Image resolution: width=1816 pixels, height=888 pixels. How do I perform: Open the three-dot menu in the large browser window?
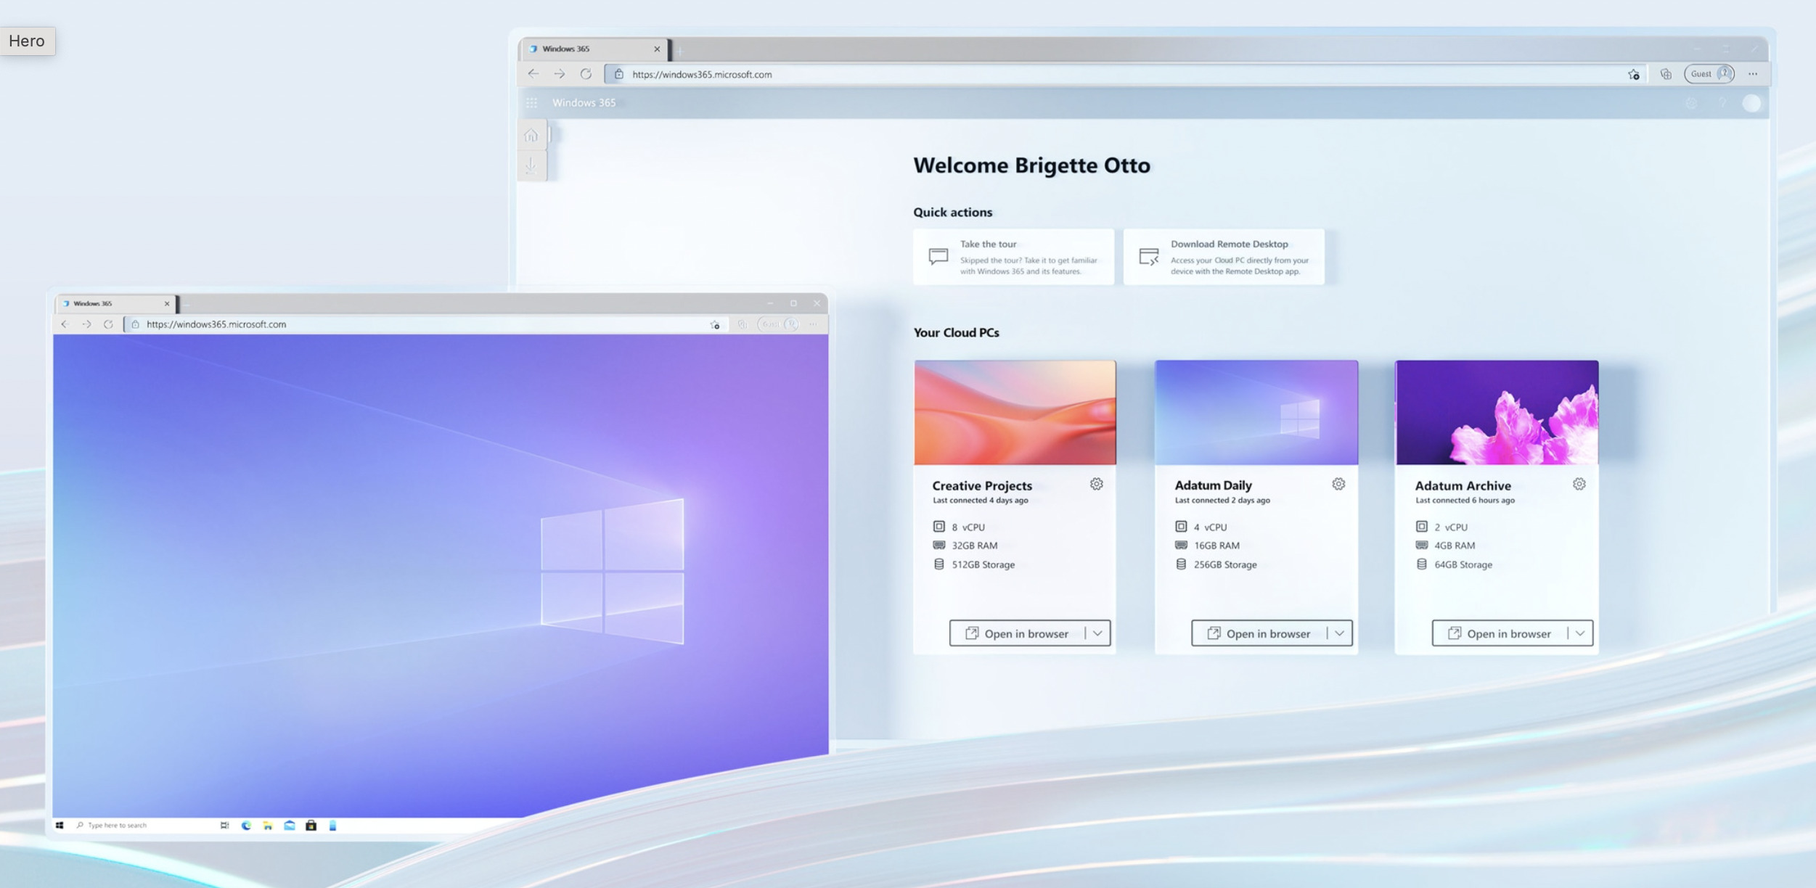1753,74
